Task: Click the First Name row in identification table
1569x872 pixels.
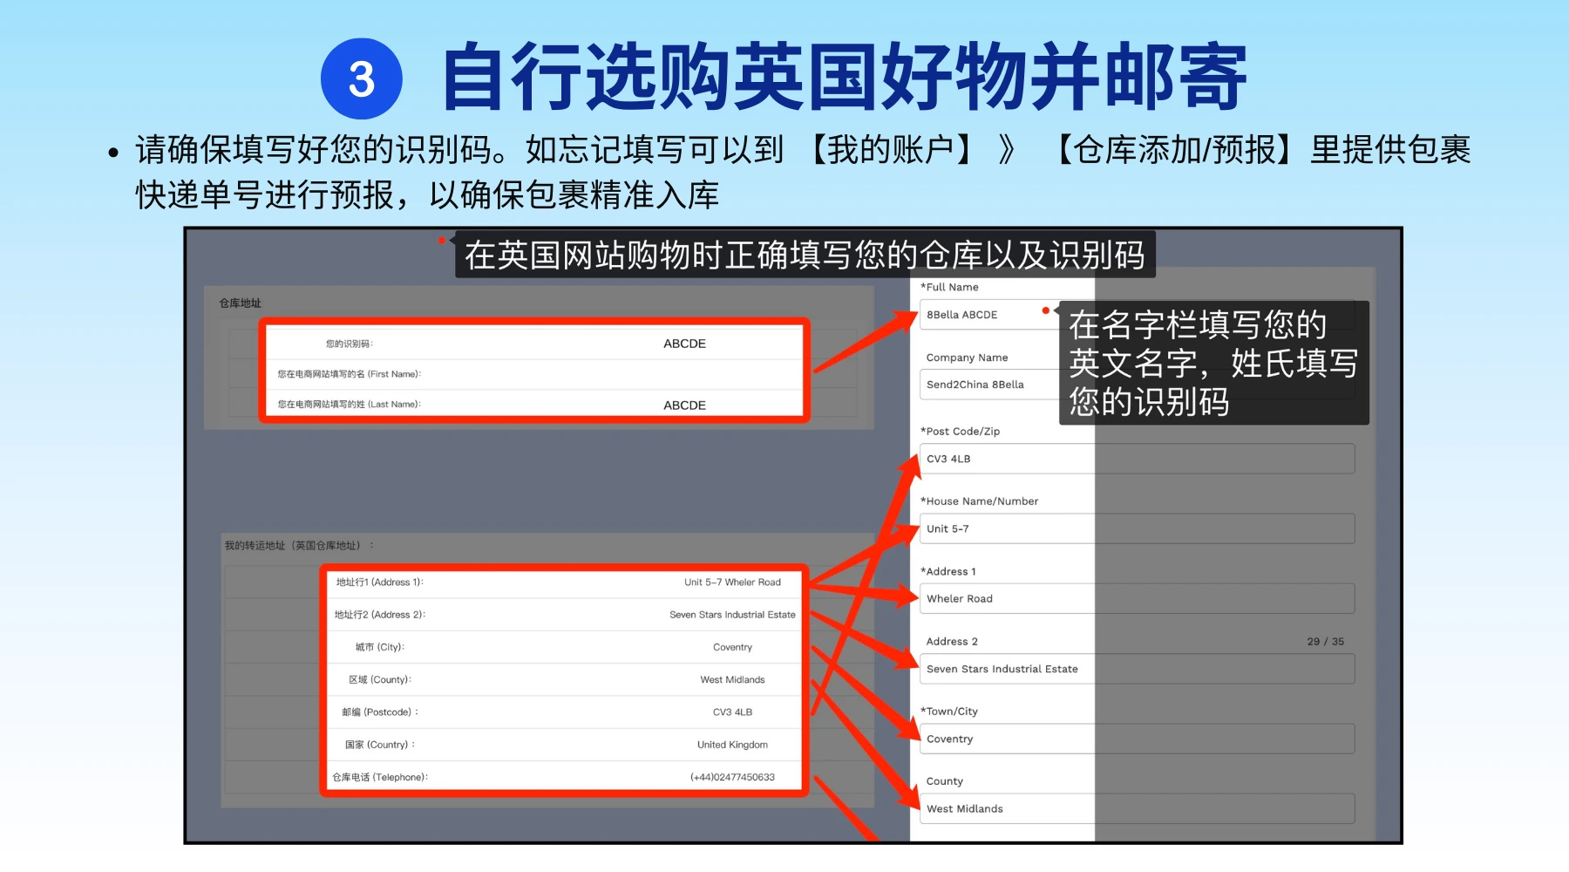Action: 533,374
